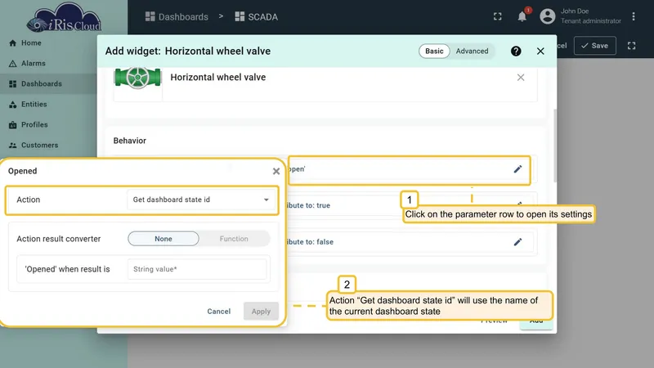
Task: Toggle fullscreen icon left of the bell
Action: (x=498, y=16)
